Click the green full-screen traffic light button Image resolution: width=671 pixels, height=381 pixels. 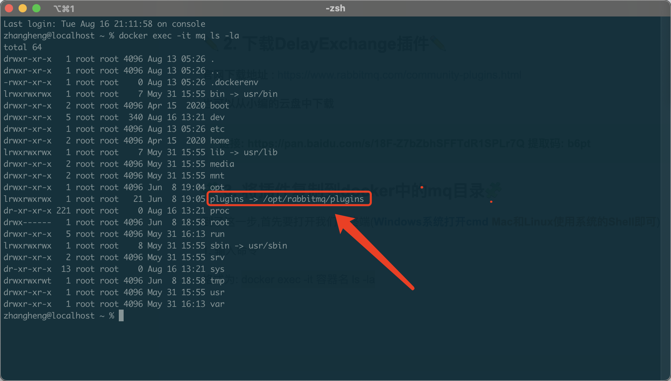(x=36, y=8)
